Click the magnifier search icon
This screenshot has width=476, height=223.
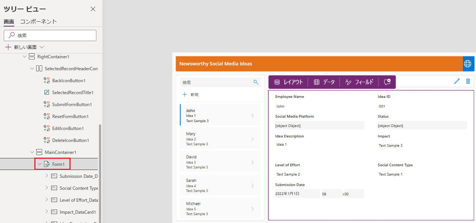(256, 82)
